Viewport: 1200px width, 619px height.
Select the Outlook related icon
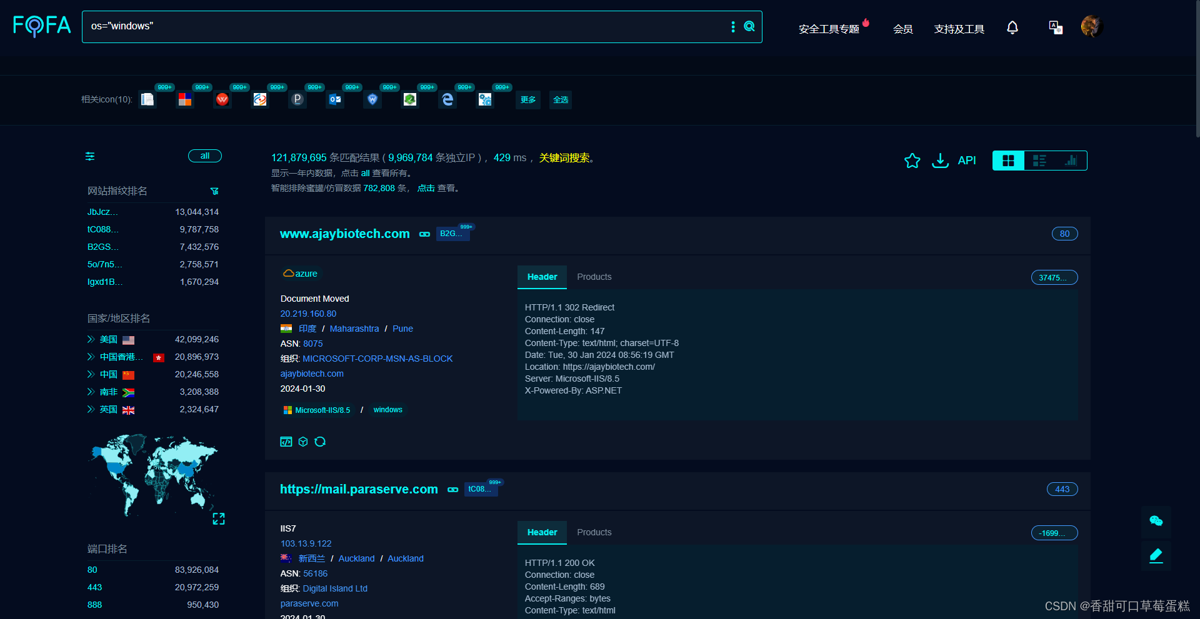point(335,99)
